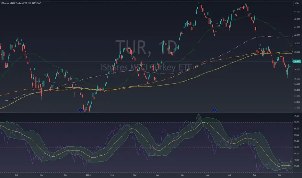Click the 50.00 indicator scale label
The height and width of the screenshot is (178, 302).
click(x=297, y=147)
